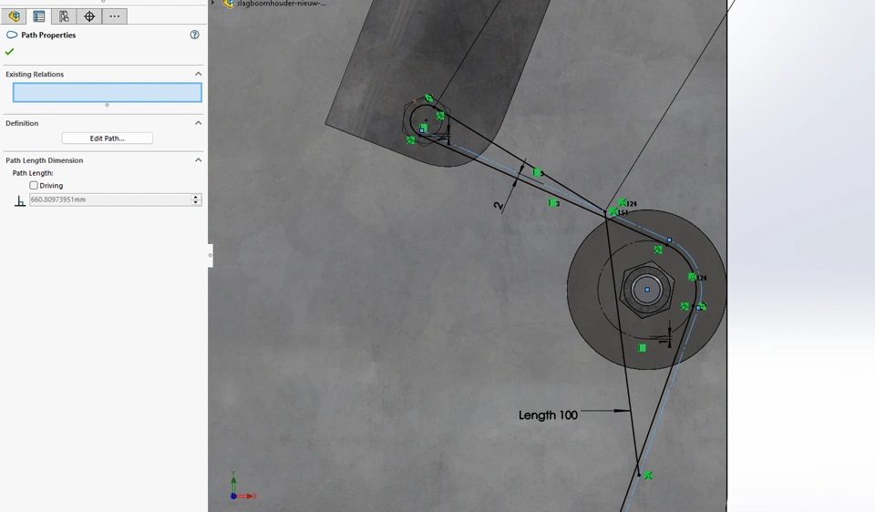Click the path length value field

[110, 200]
